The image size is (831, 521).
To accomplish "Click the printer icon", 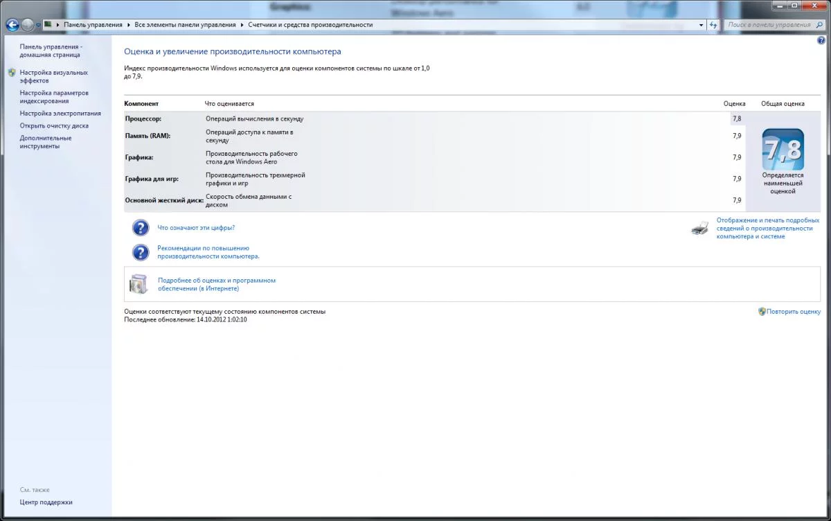I will click(700, 228).
